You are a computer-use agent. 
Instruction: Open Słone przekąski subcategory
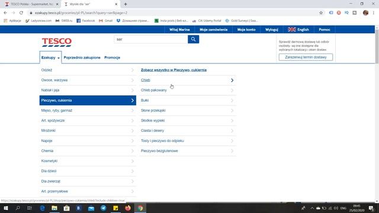[x=188, y=111]
